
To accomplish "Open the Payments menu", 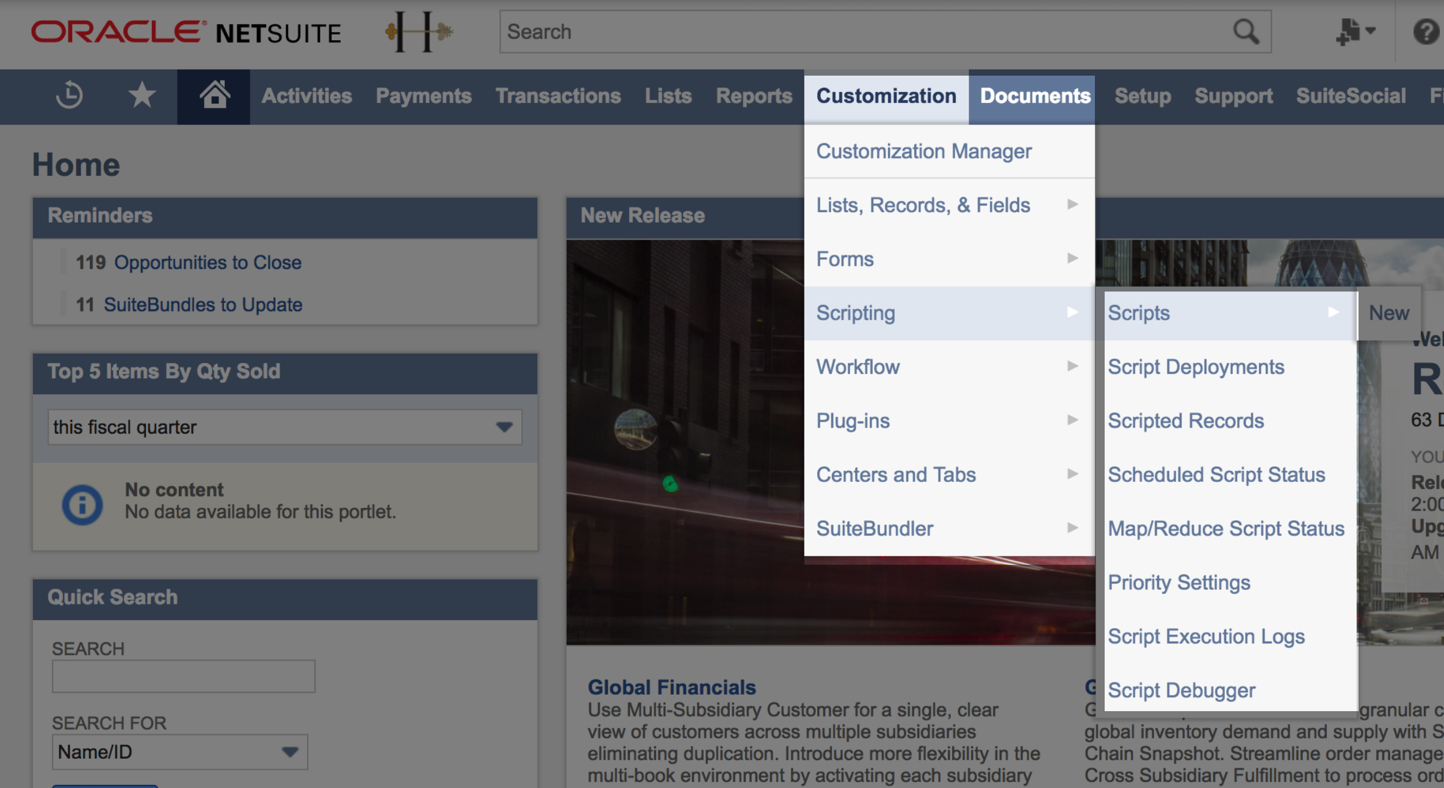I will (424, 96).
